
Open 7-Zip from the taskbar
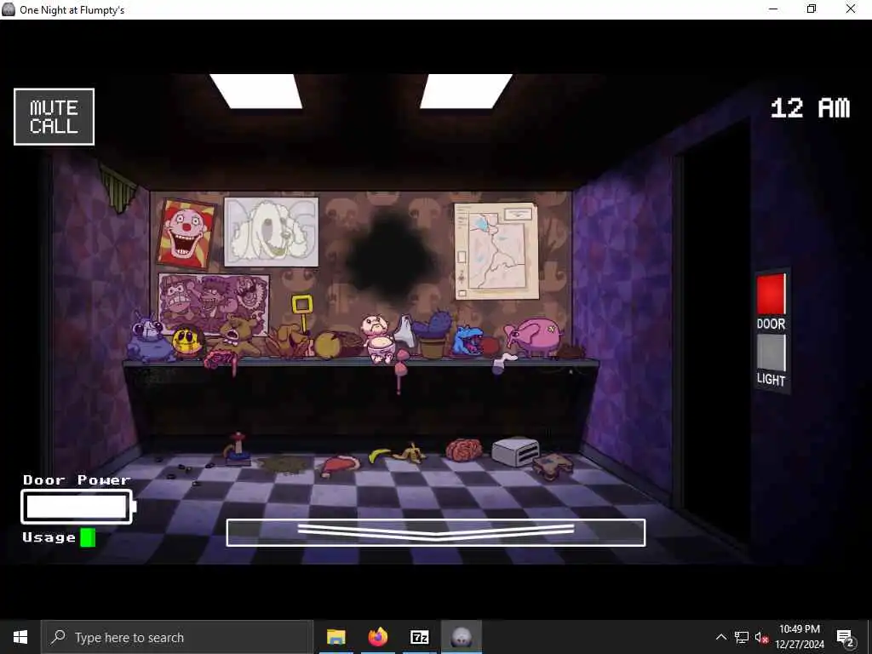(x=419, y=637)
